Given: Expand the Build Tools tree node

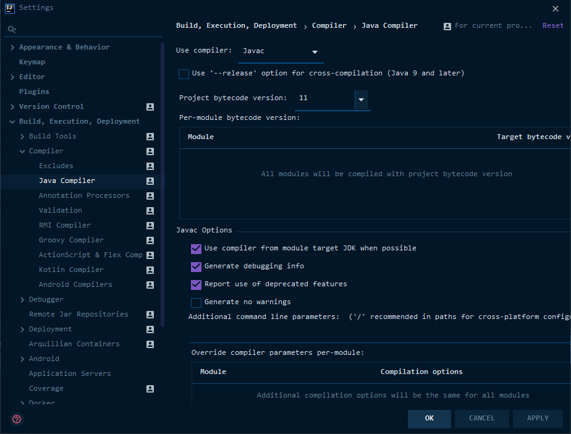Looking at the screenshot, I should [x=22, y=137].
